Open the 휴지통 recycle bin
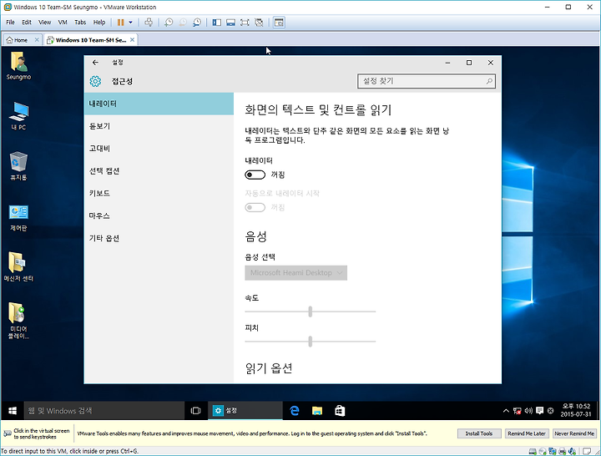 point(18,166)
